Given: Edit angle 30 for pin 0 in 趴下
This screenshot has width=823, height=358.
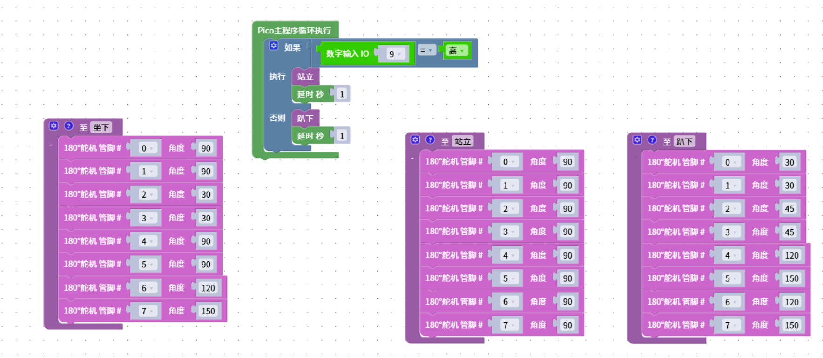Looking at the screenshot, I should coord(789,162).
